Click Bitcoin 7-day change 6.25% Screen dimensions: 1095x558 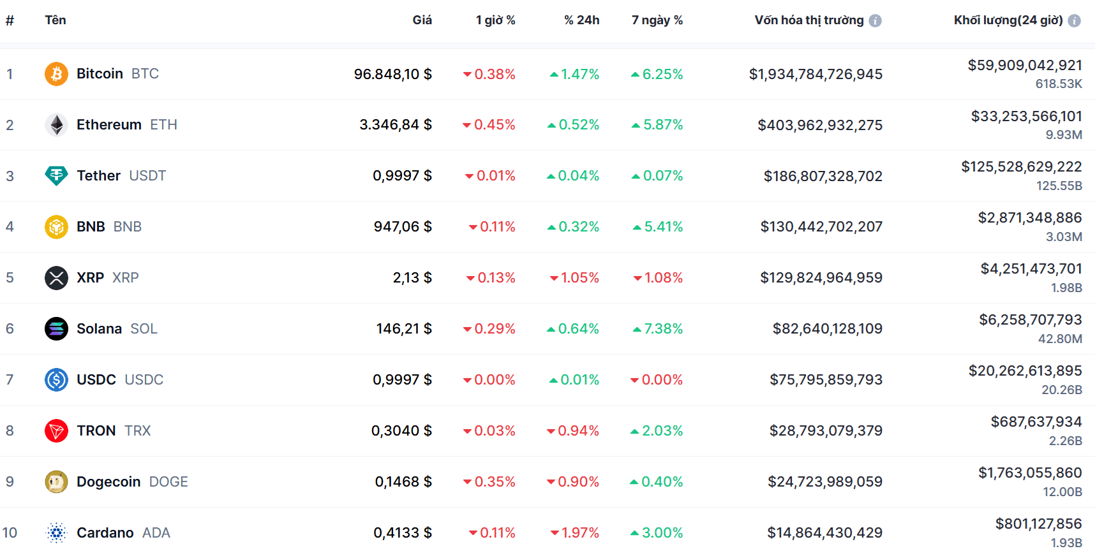657,74
